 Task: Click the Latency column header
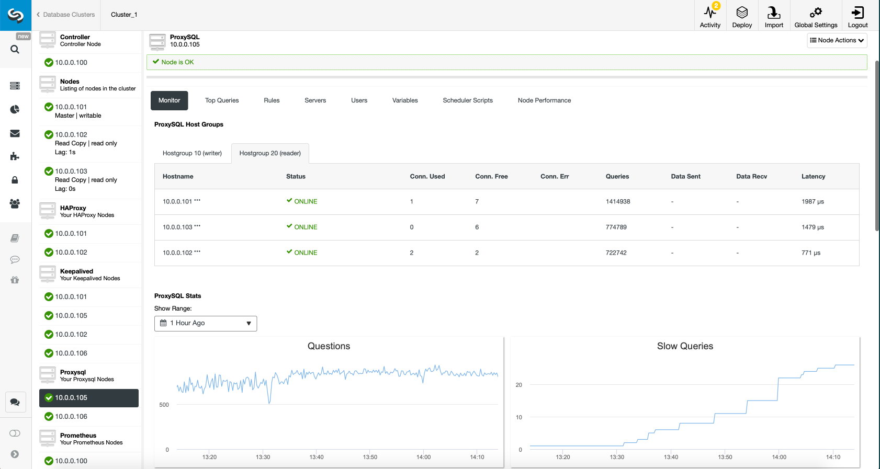[x=813, y=176]
